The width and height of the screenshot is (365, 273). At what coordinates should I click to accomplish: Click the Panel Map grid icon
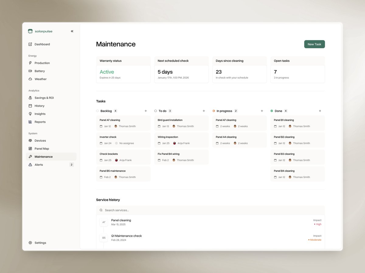click(30, 149)
